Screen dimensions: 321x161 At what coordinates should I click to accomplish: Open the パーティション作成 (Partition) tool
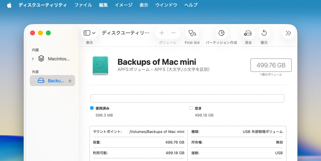click(x=221, y=33)
